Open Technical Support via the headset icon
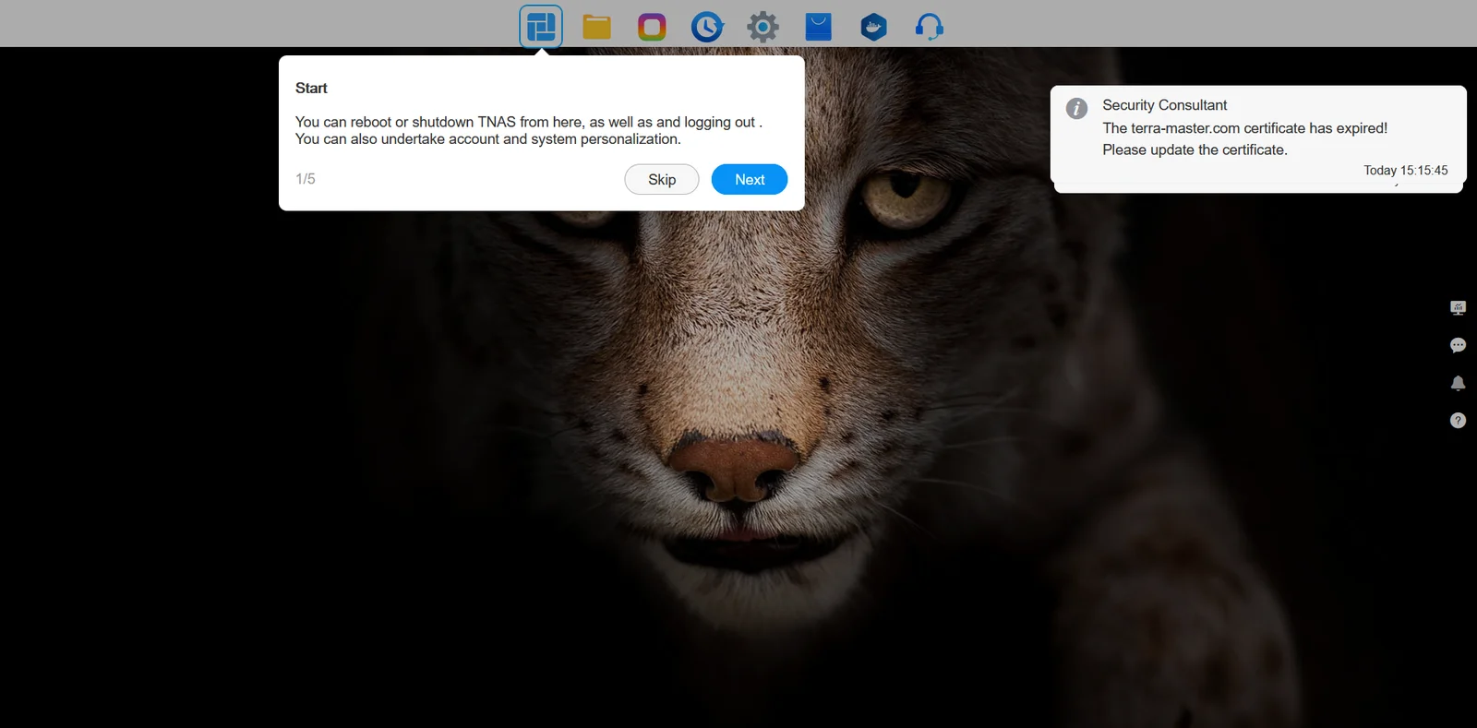This screenshot has width=1477, height=728. coord(929,27)
